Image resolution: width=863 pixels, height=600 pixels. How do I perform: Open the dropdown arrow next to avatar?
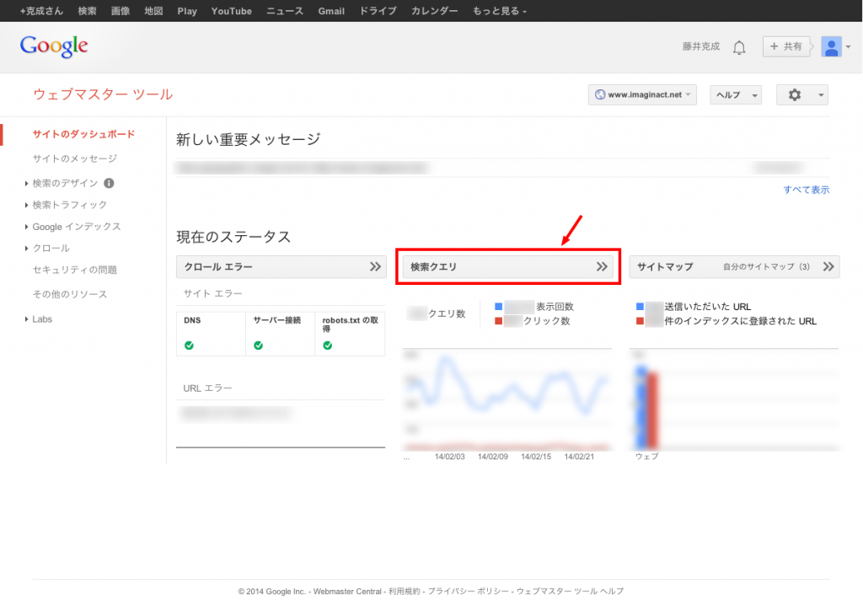click(x=848, y=47)
